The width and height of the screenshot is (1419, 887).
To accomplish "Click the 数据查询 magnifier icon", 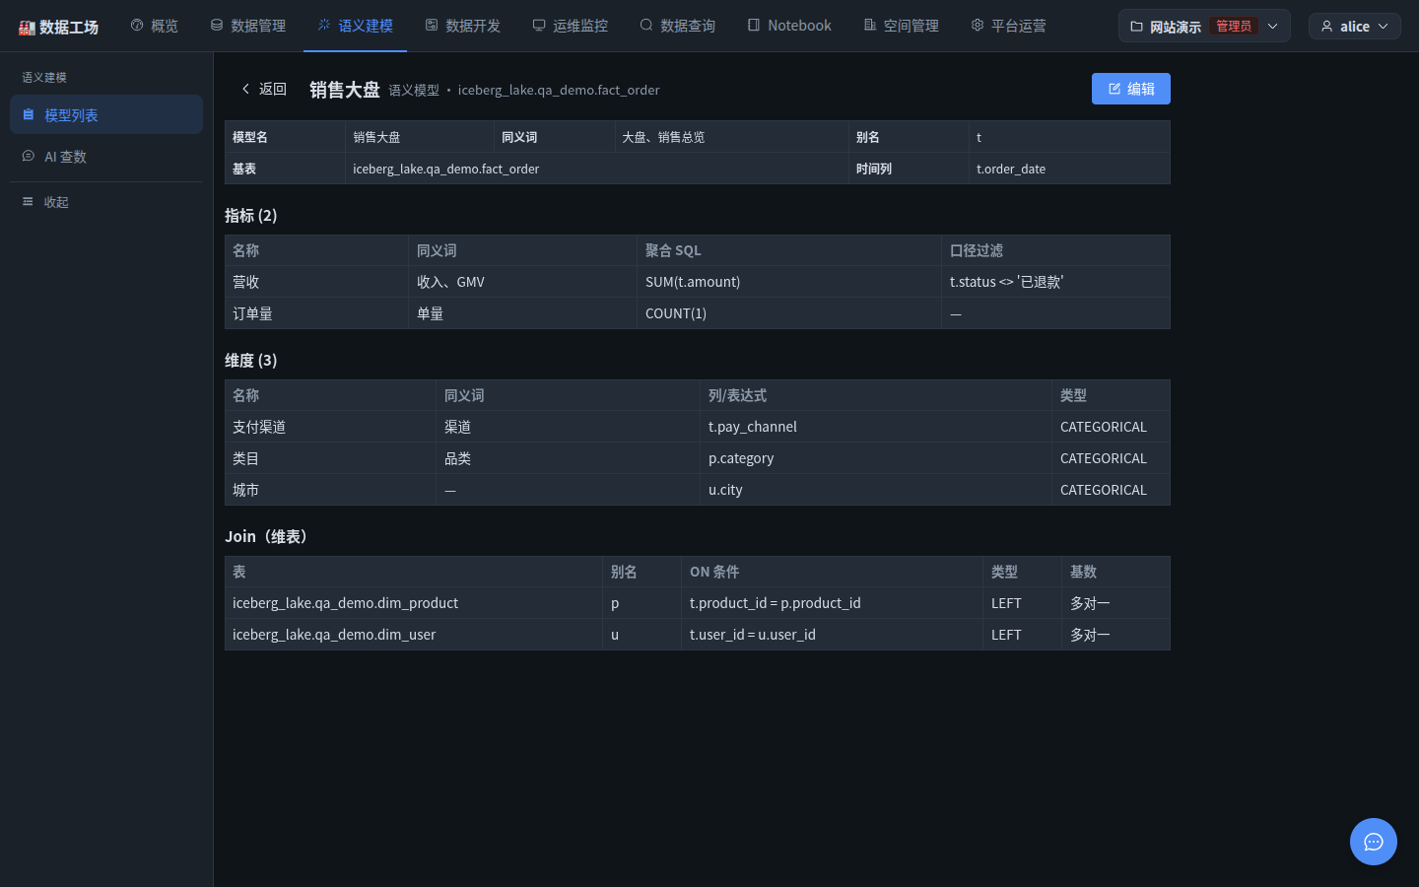I will [646, 25].
